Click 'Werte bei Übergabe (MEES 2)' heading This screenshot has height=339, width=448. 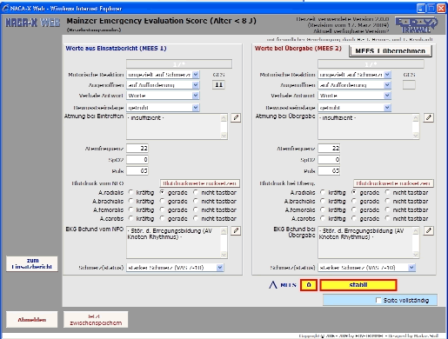pos(298,49)
